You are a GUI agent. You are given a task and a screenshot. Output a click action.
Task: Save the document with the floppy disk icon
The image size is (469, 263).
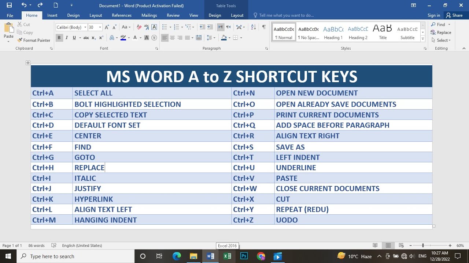(x=9, y=5)
